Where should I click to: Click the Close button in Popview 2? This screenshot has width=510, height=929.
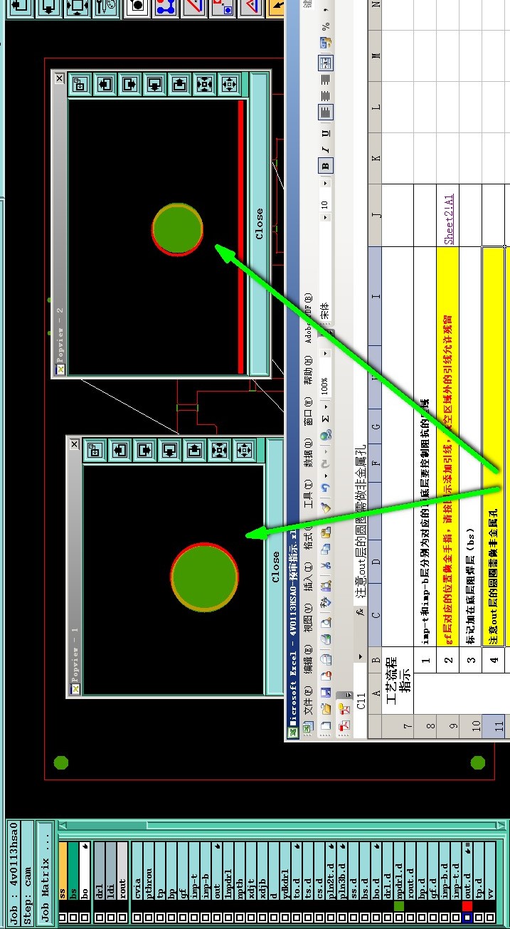coord(259,223)
